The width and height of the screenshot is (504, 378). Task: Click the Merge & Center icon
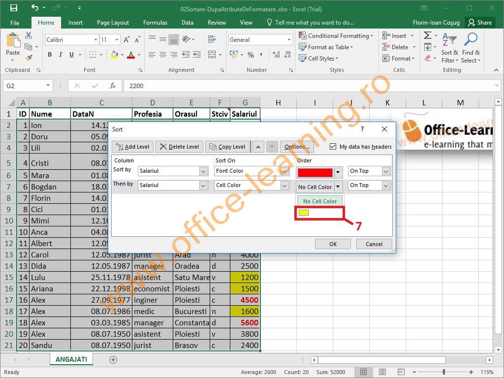[x=212, y=54]
